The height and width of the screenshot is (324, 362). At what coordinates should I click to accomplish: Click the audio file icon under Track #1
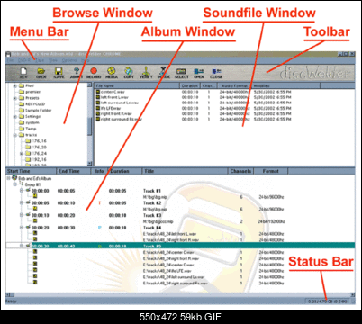pyautogui.click(x=35, y=196)
